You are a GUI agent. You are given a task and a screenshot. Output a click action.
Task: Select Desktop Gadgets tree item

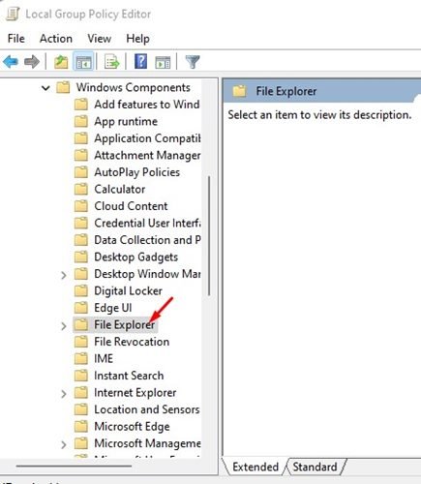135,257
